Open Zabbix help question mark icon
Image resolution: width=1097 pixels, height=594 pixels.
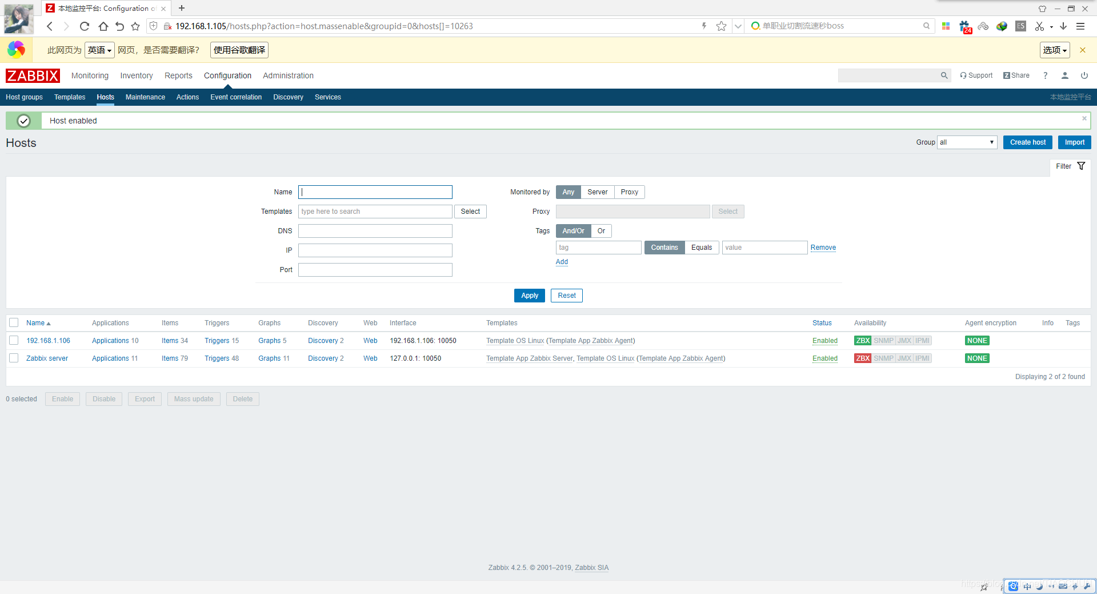coord(1045,75)
